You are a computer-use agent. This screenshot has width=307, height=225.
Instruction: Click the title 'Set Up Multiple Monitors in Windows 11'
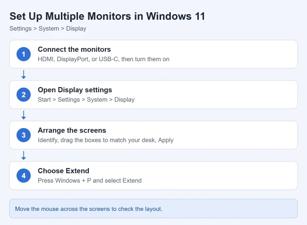107,16
